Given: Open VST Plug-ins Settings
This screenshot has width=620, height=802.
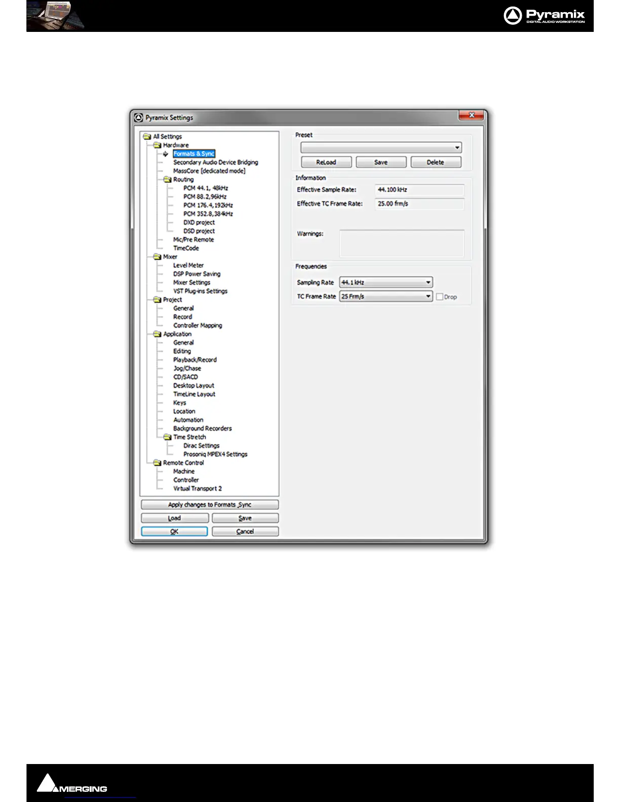Looking at the screenshot, I should click(200, 292).
